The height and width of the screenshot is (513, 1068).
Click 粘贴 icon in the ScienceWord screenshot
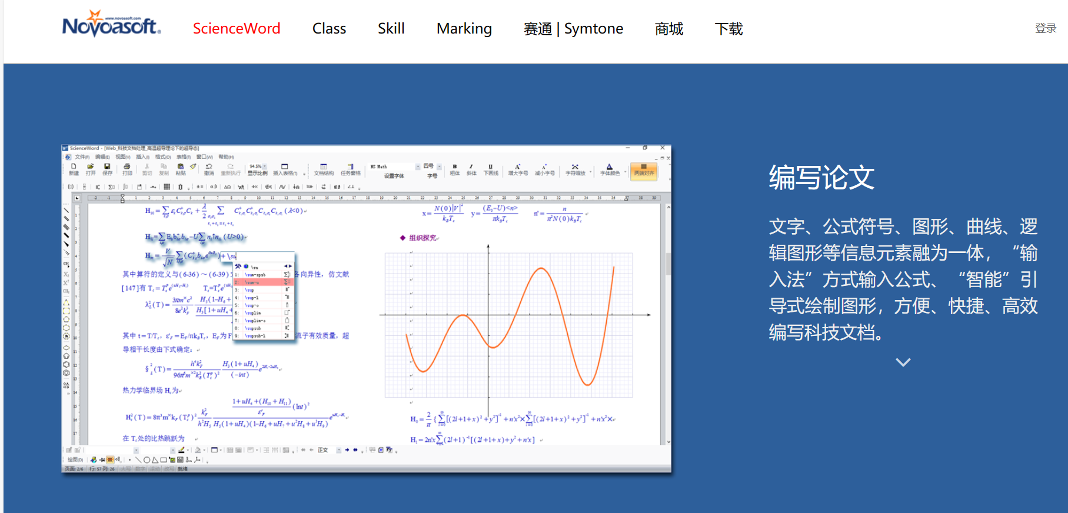point(181,169)
